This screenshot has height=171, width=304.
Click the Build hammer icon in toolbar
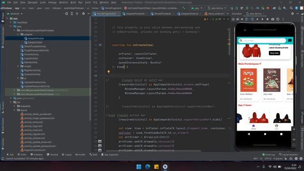pyautogui.click(x=184, y=8)
